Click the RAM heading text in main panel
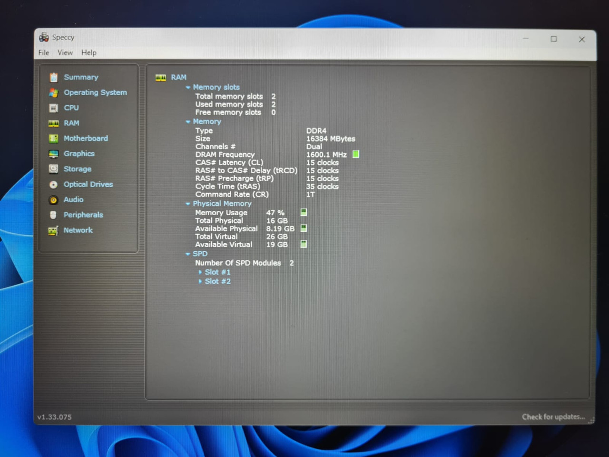609x457 pixels. coord(179,78)
